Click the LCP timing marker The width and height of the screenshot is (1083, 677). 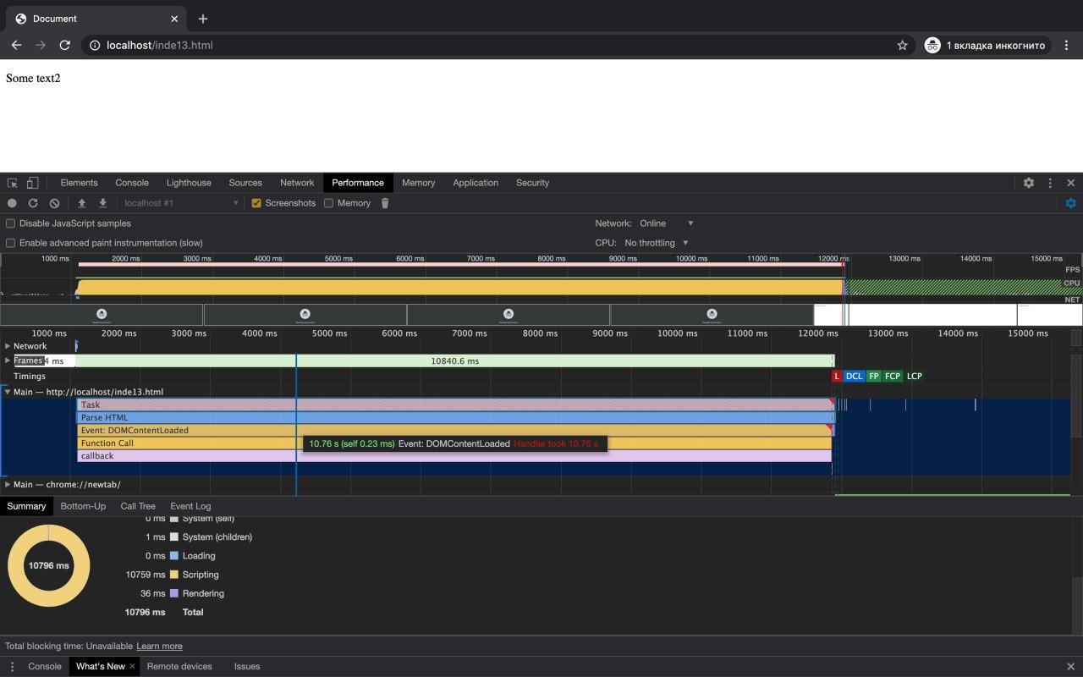(x=914, y=377)
